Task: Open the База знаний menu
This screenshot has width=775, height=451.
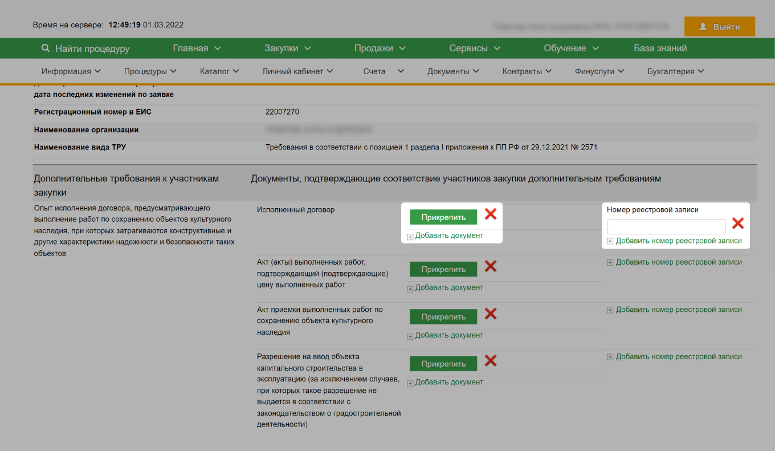Action: (660, 48)
